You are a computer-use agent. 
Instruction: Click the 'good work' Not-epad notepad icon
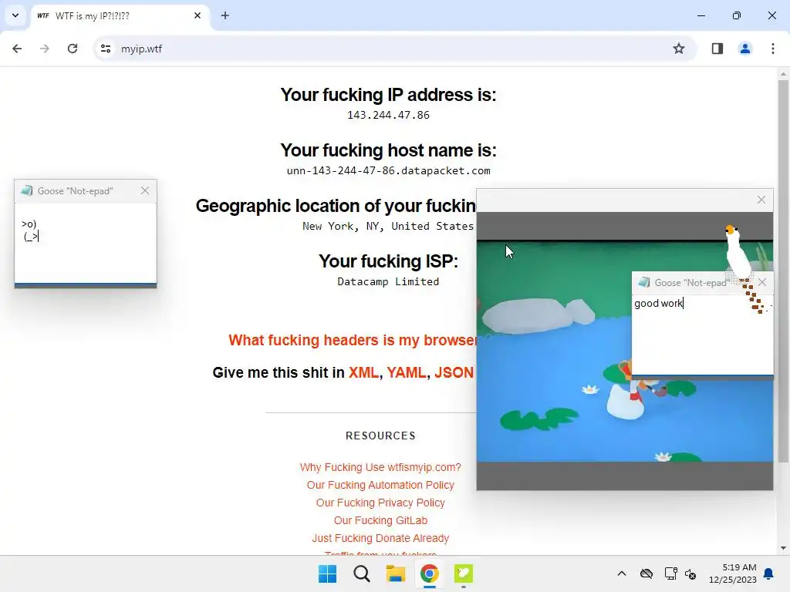(644, 282)
